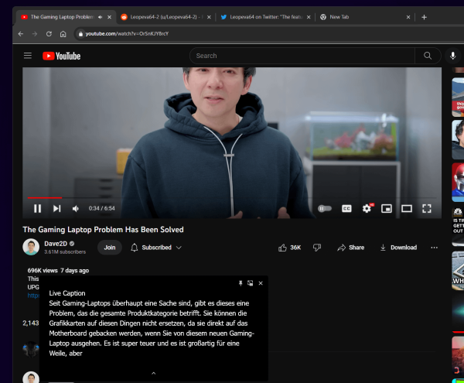Toggle the autoplay switch
The width and height of the screenshot is (464, 383).
325,208
